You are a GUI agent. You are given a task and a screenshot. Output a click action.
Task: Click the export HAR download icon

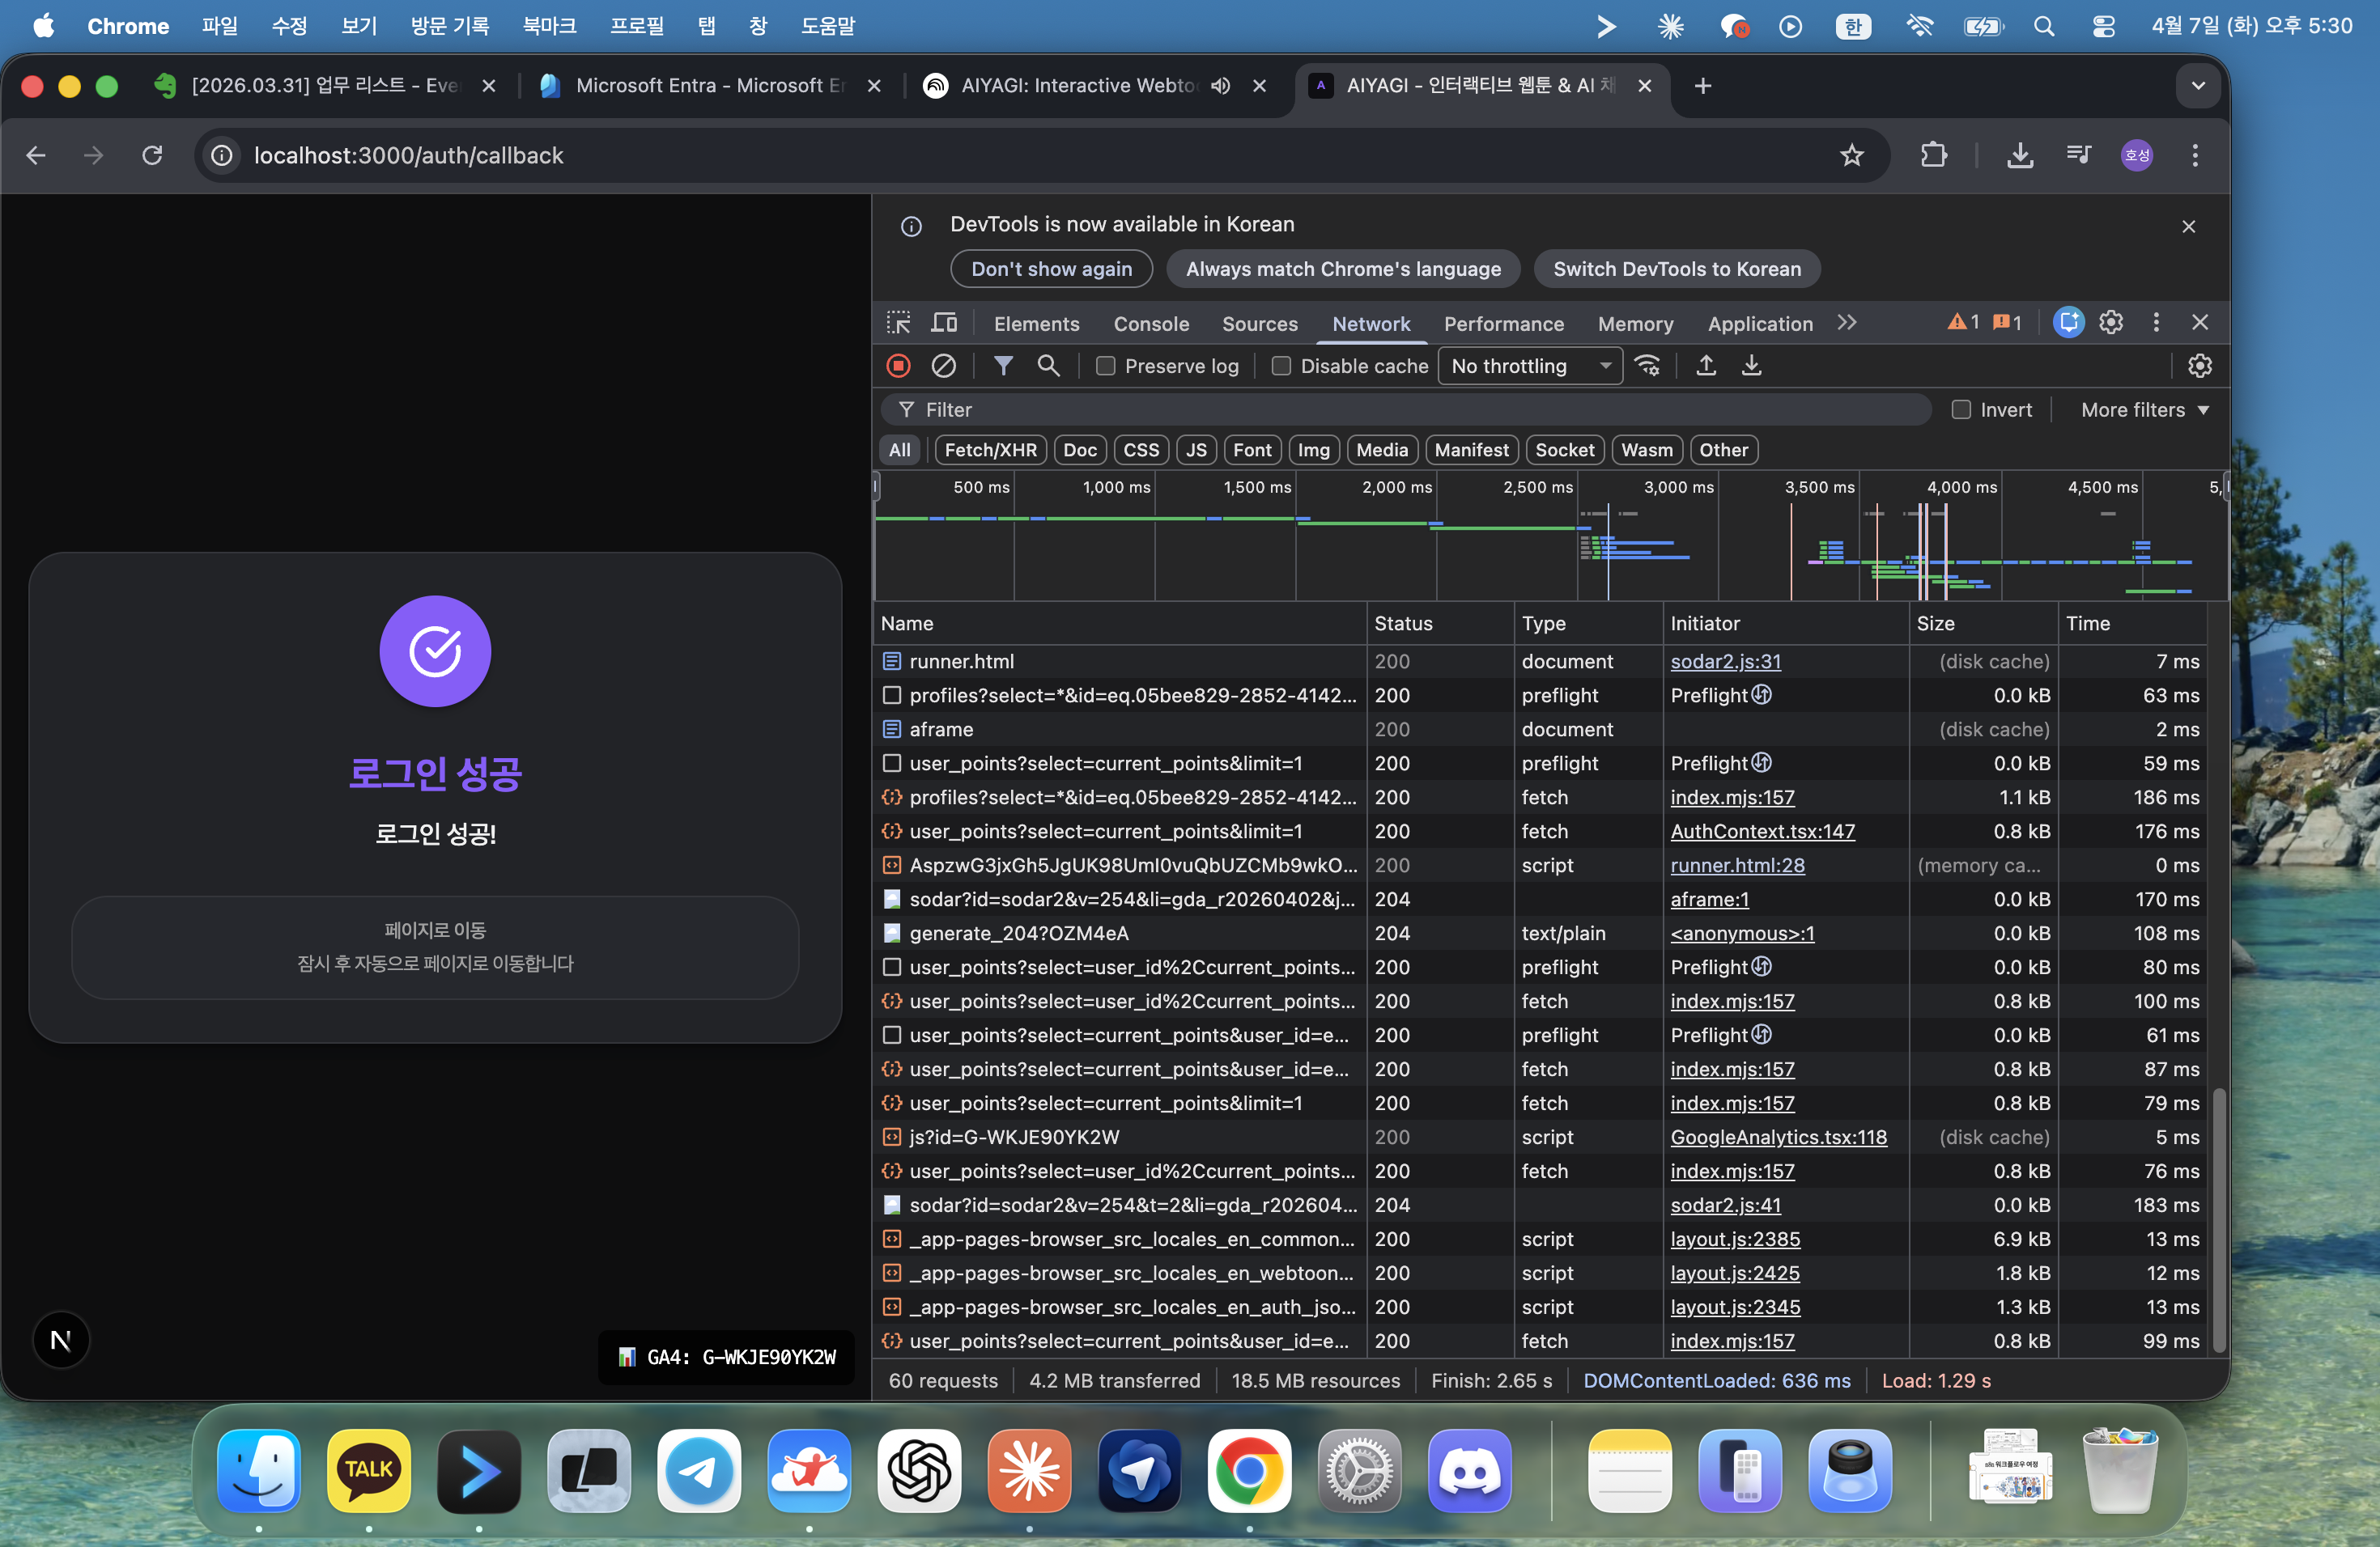(1751, 366)
